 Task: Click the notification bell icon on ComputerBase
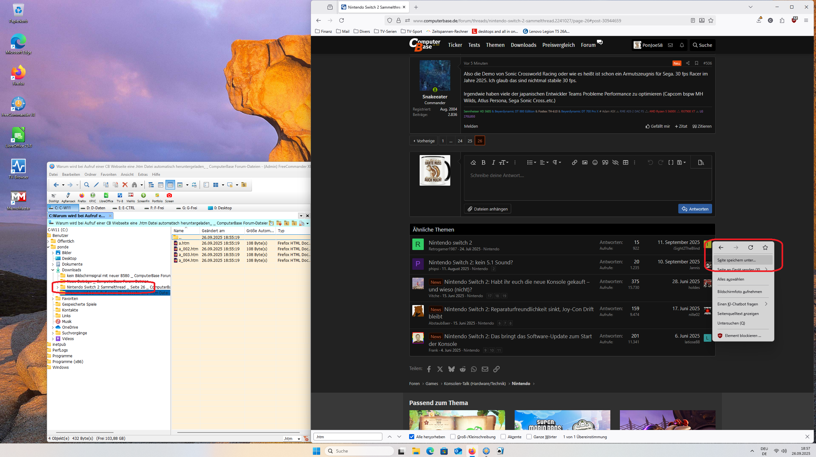pos(682,45)
